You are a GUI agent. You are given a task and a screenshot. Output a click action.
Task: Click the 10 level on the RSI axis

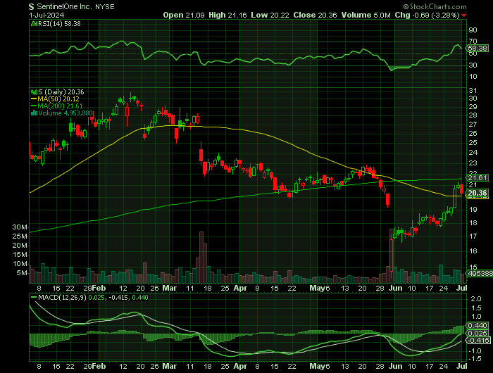tap(473, 77)
